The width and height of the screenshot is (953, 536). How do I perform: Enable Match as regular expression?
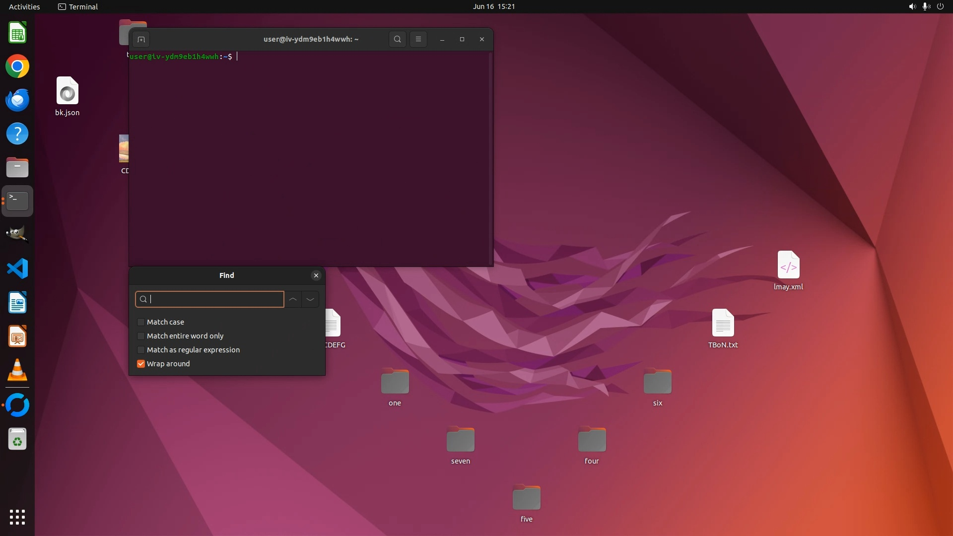141,350
